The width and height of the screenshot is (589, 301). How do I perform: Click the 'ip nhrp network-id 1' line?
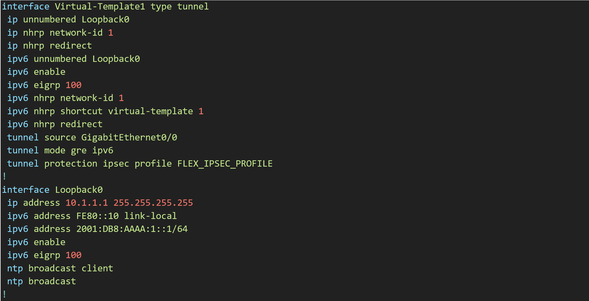60,33
